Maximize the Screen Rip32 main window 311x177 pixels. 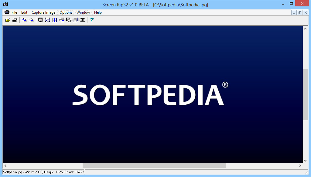coord(291,3)
